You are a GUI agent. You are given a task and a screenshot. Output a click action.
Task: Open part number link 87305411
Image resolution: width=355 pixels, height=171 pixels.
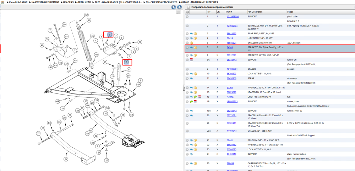[x=231, y=123]
